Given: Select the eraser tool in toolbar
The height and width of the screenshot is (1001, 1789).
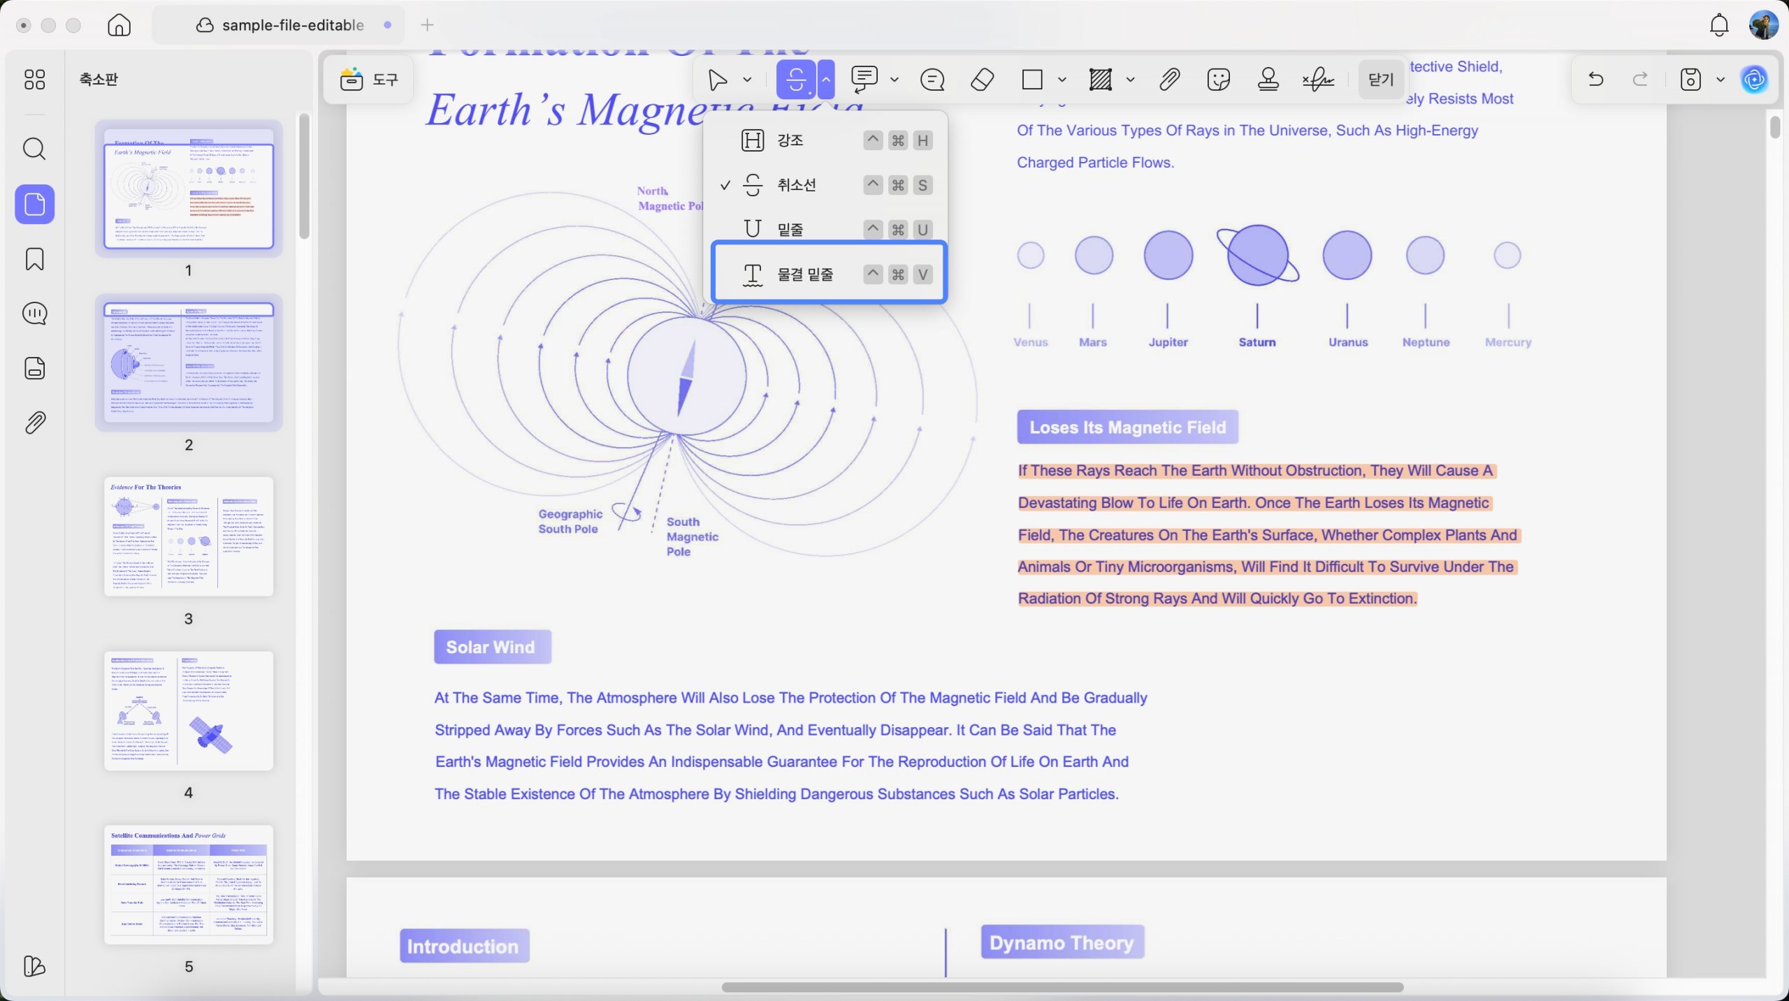Looking at the screenshot, I should click(982, 80).
